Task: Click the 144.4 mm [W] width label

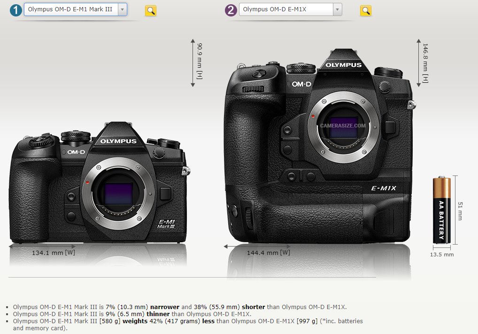Action: pyautogui.click(x=268, y=253)
